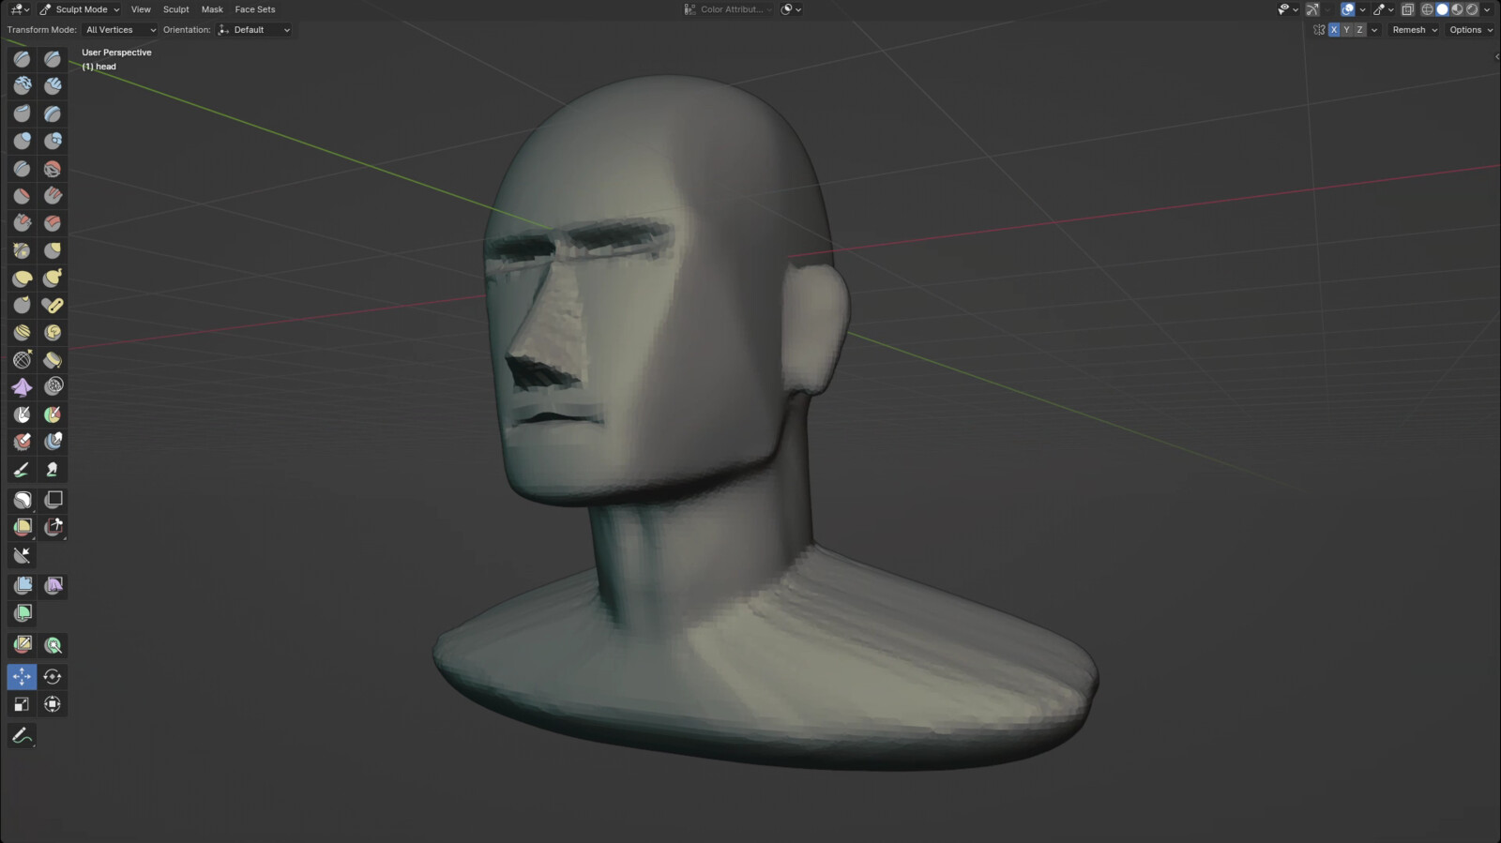Open the Orientation Default dropdown
Screen dimensions: 1501x843
254,30
